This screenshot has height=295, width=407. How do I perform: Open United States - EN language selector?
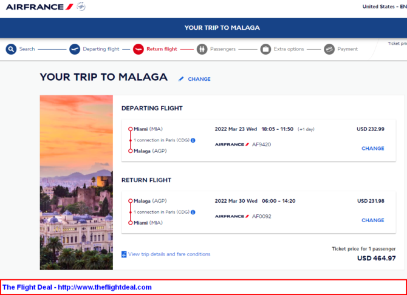pyautogui.click(x=385, y=7)
